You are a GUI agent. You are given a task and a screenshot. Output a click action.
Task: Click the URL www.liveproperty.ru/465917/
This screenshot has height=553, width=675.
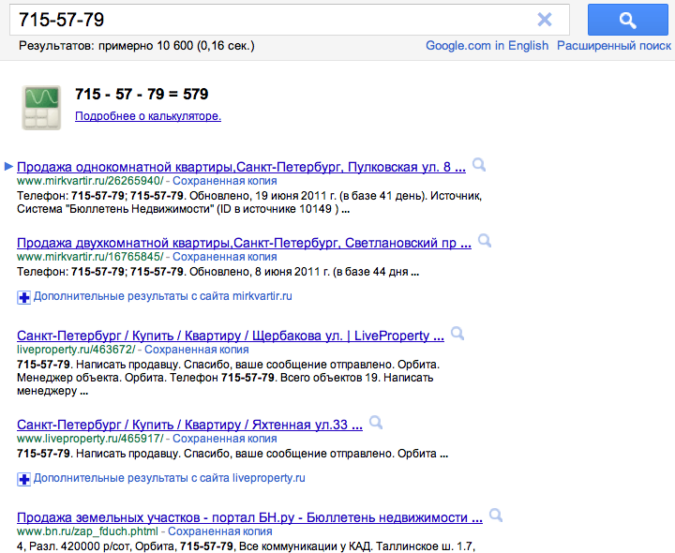[x=90, y=439]
